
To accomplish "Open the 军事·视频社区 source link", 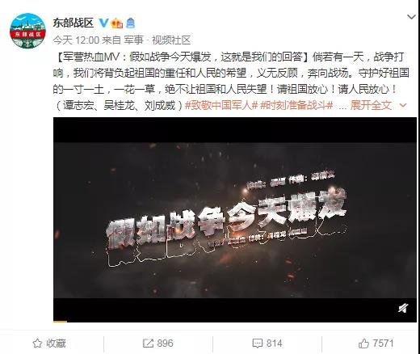I will click(x=157, y=40).
